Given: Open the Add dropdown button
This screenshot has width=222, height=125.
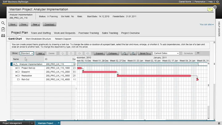Looking at the screenshot, I should click(40, 54).
